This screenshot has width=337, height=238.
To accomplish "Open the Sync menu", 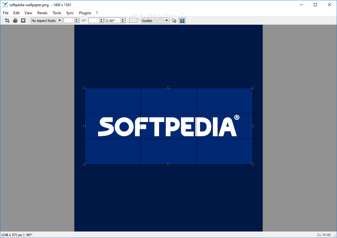I will pos(70,13).
